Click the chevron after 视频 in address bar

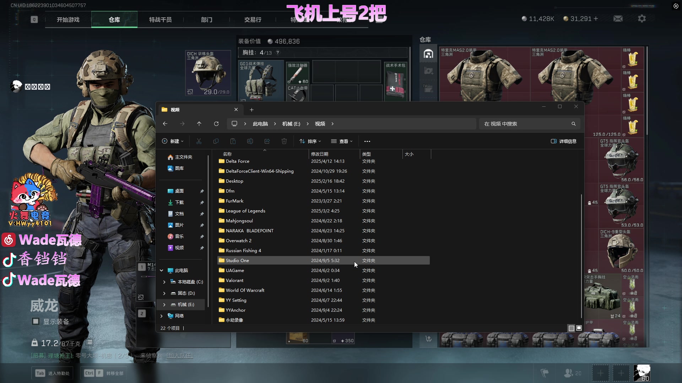click(x=332, y=124)
